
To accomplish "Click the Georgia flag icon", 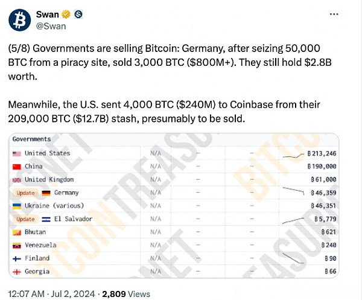I will pos(17,272).
